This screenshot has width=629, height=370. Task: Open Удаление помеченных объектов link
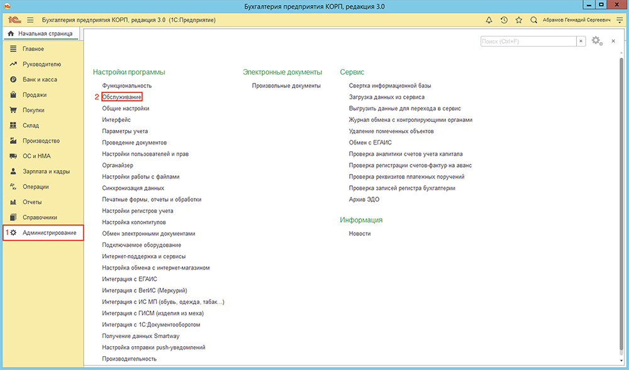[391, 131]
